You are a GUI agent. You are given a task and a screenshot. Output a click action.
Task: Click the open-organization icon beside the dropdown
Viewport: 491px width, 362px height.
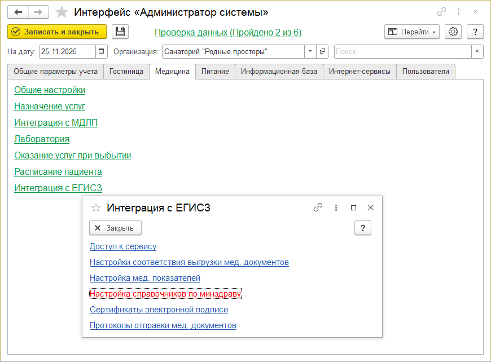point(322,51)
